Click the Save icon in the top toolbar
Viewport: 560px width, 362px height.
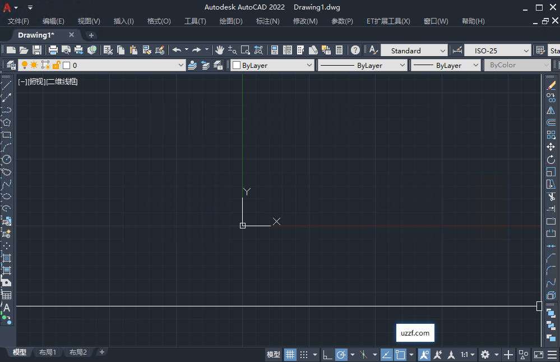pyautogui.click(x=36, y=50)
